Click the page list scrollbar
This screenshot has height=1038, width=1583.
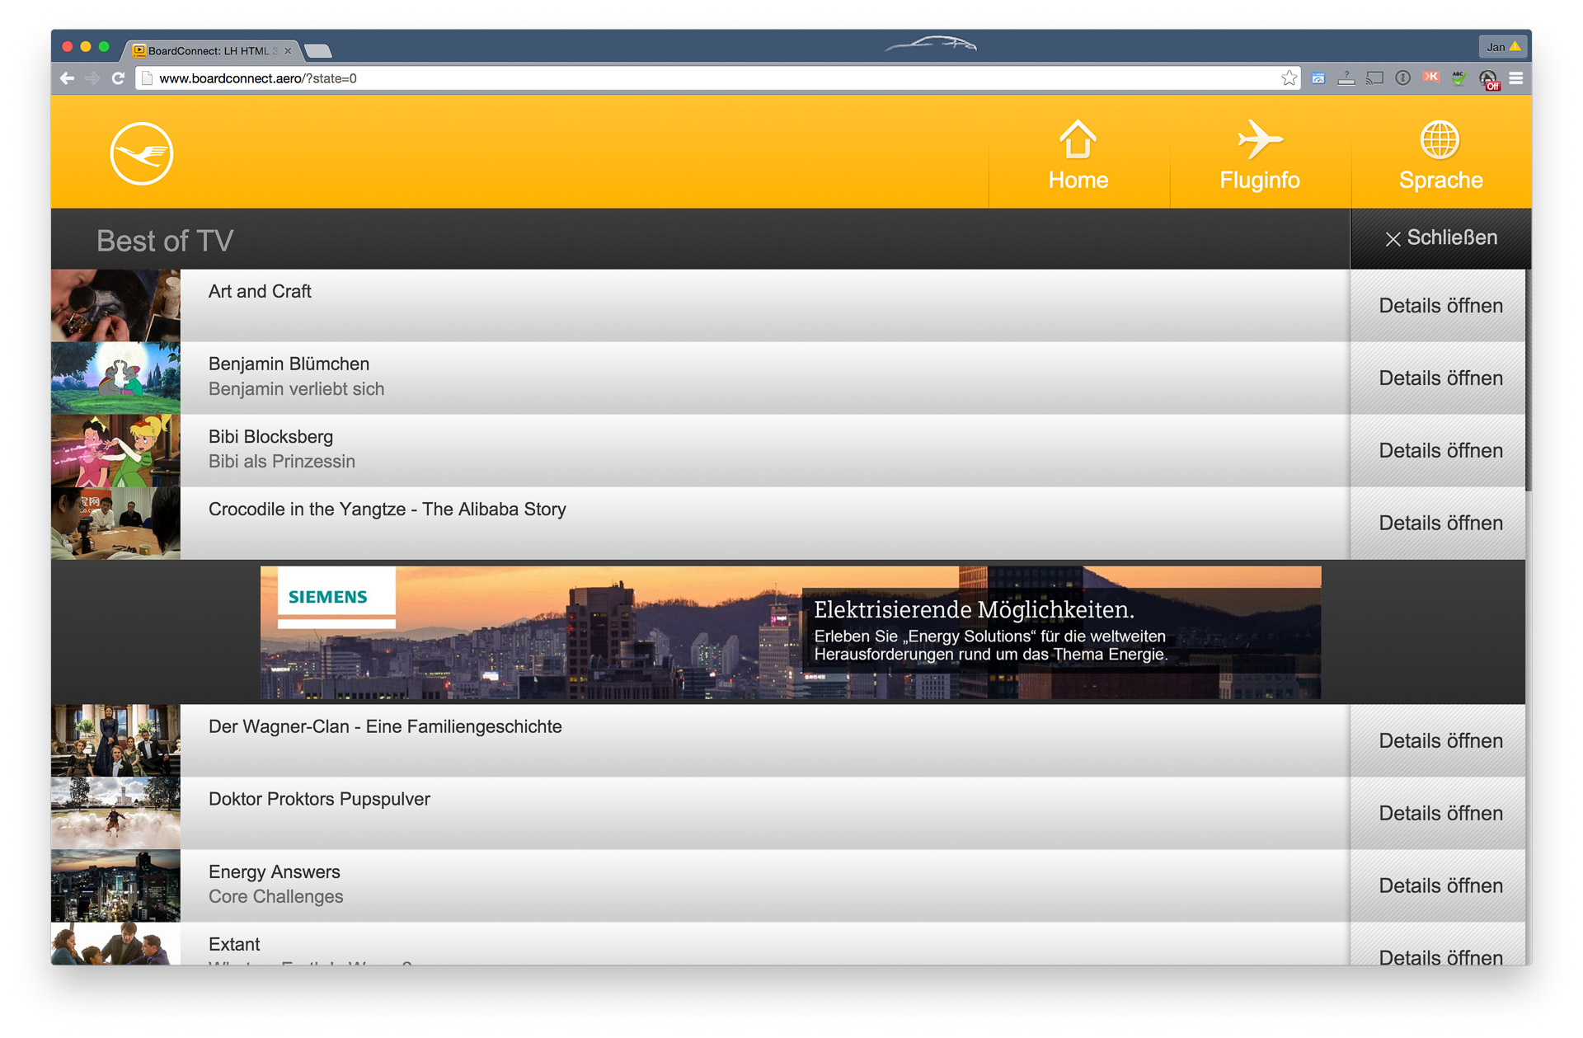[x=1529, y=379]
